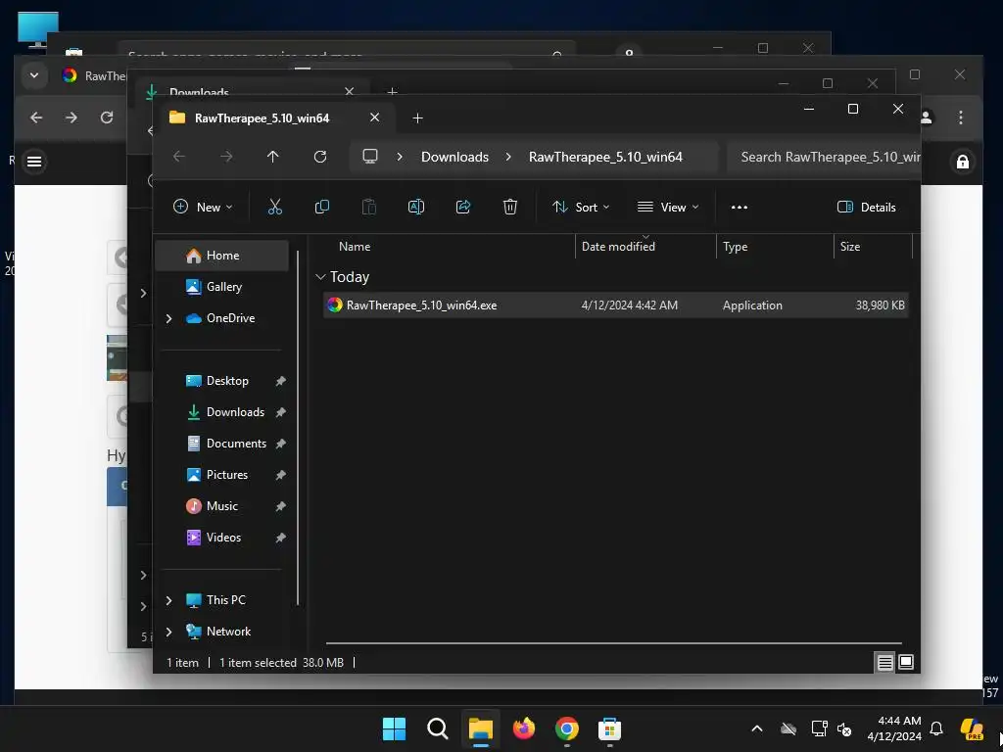Open the New dropdown menu
Image resolution: width=1003 pixels, height=752 pixels.
[x=203, y=208]
